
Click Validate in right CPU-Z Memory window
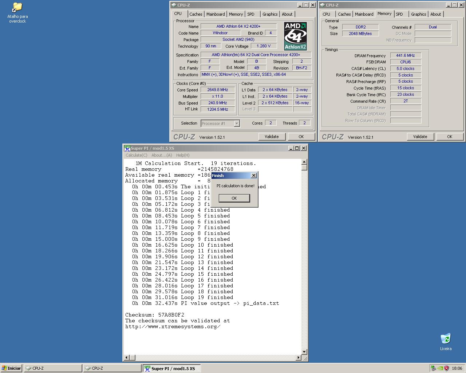tap(420, 137)
